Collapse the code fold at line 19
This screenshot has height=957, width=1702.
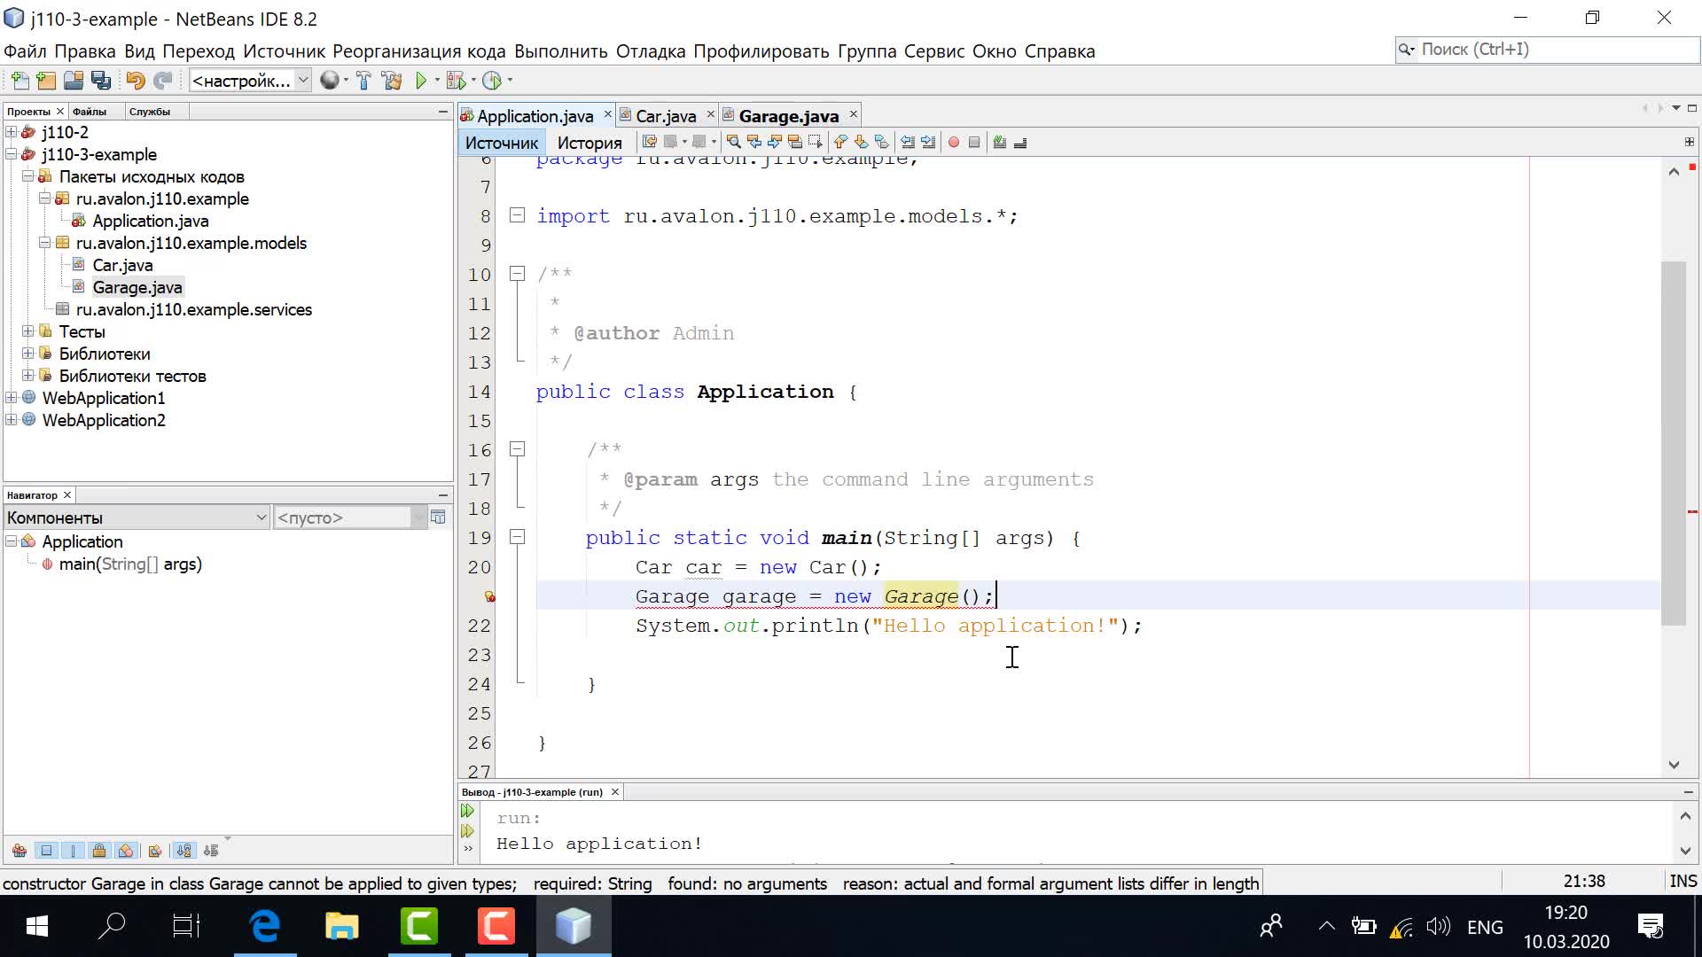[518, 537]
